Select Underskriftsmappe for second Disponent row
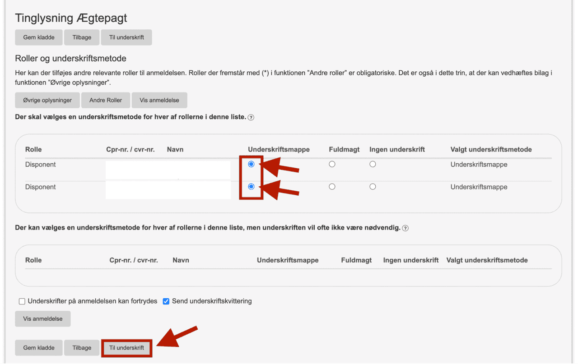The image size is (578, 364). pyautogui.click(x=251, y=187)
